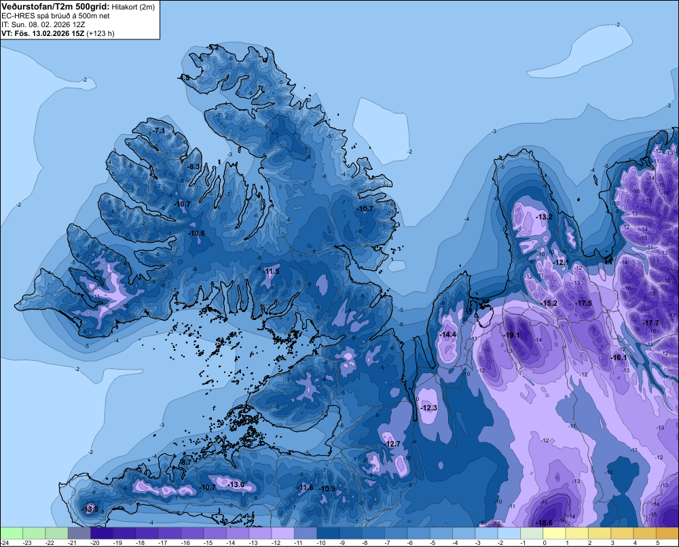Click the "-16.1" temperature value on the map
The image size is (679, 547).
619,357
